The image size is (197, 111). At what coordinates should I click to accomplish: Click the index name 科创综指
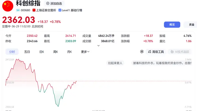tap(28, 3)
